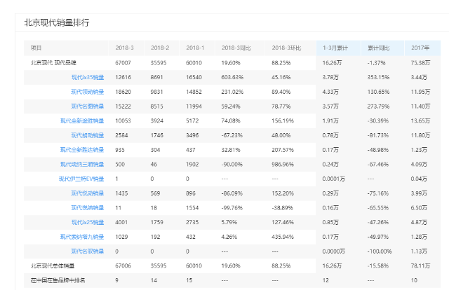Click the -15.58% cumulative value

coord(378,265)
